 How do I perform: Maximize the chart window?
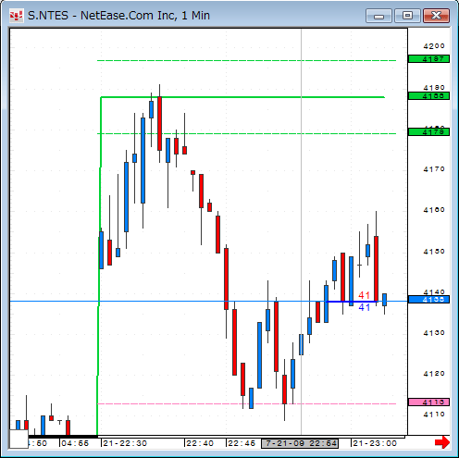(x=407, y=16)
